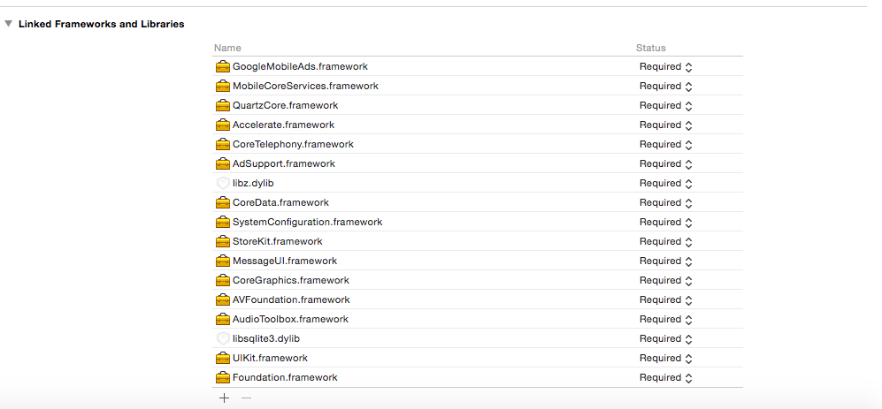
Task: Click the MobileCoreServices.framework toolbox icon
Action: [x=223, y=86]
